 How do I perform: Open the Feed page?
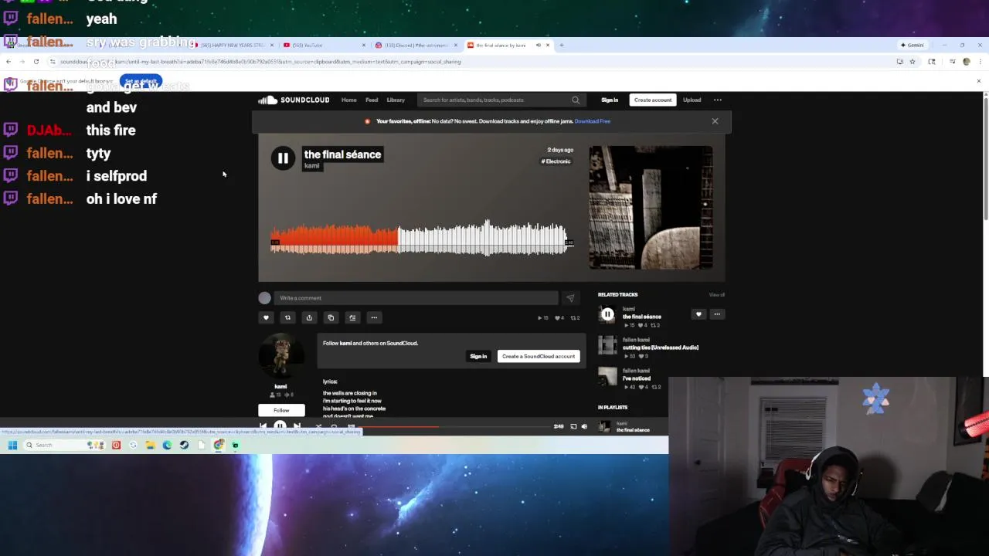(372, 100)
